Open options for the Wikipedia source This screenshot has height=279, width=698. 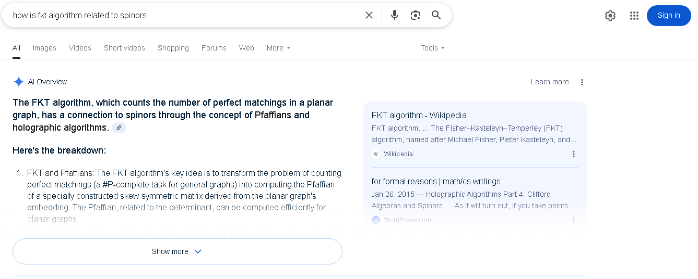(574, 154)
